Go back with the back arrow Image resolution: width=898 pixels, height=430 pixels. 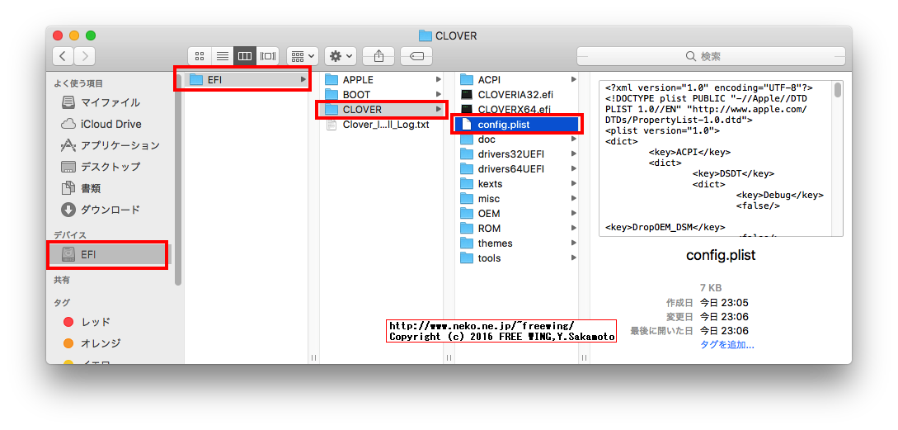tap(63, 56)
